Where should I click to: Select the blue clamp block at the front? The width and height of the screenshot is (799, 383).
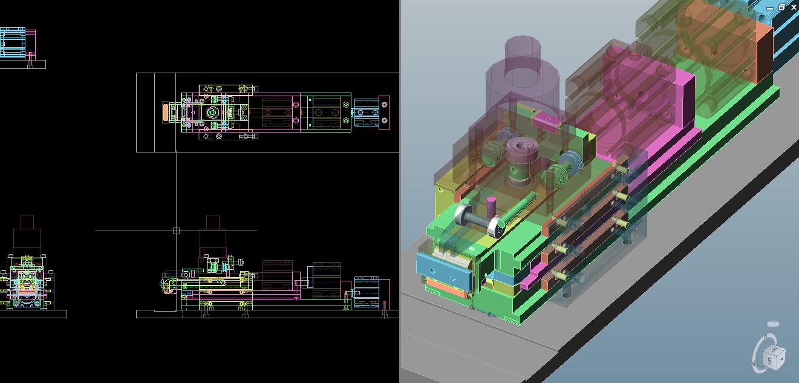coord(444,273)
